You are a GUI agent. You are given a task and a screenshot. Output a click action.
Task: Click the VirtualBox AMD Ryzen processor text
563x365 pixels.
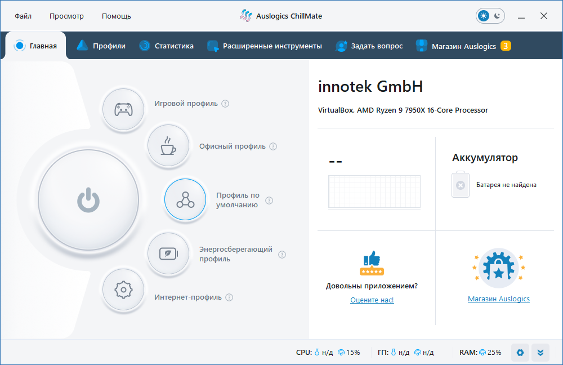click(x=403, y=110)
